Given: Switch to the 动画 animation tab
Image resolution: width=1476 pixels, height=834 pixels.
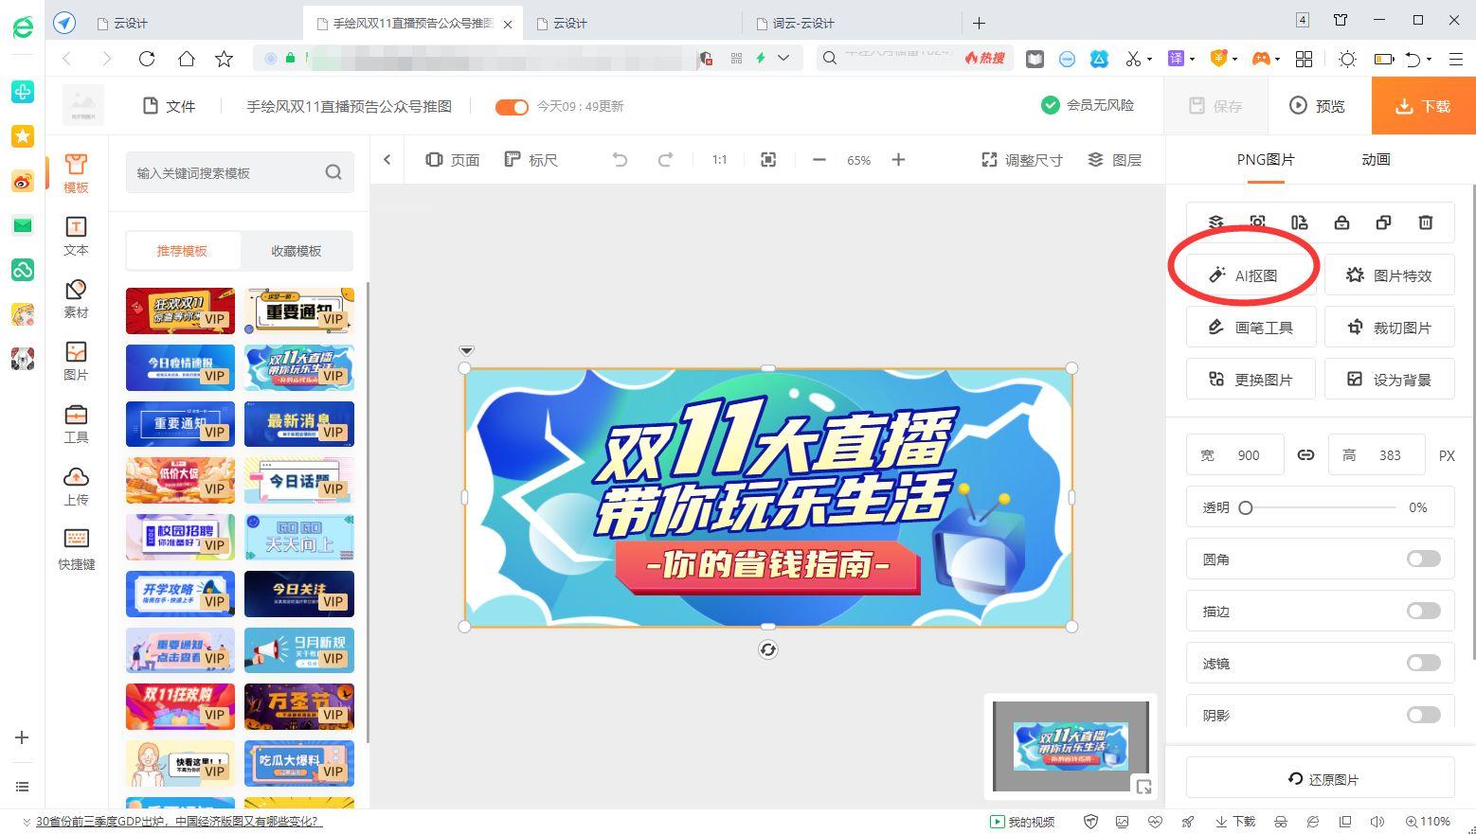Looking at the screenshot, I should coord(1376,159).
